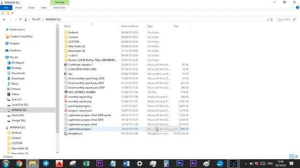This screenshot has height=168, width=300.
Task: Switch to the View ribbon tab
Action: point(44,7)
